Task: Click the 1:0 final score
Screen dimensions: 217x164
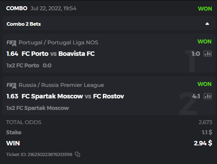Action: [x=196, y=54]
